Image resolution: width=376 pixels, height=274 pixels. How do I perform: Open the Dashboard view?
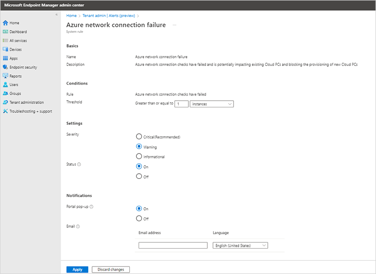pos(19,32)
